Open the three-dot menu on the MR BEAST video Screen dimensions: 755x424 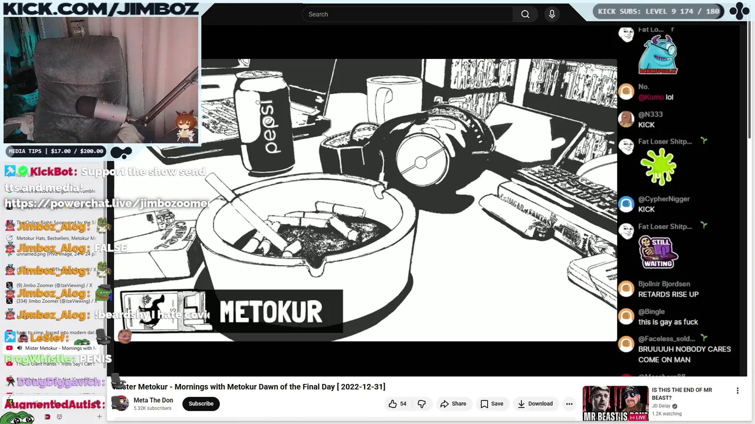pos(737,391)
